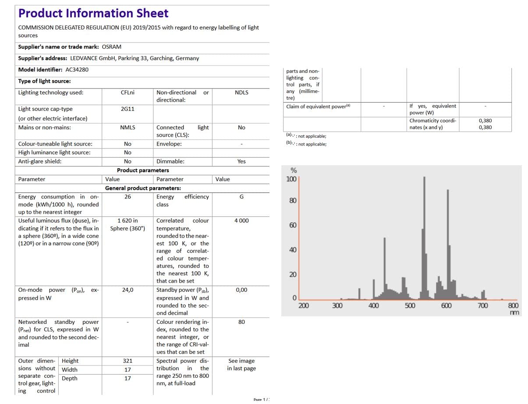528x404 pixels.
Task: Click the 'General product parameters:' heading
Action: pyautogui.click(x=143, y=188)
